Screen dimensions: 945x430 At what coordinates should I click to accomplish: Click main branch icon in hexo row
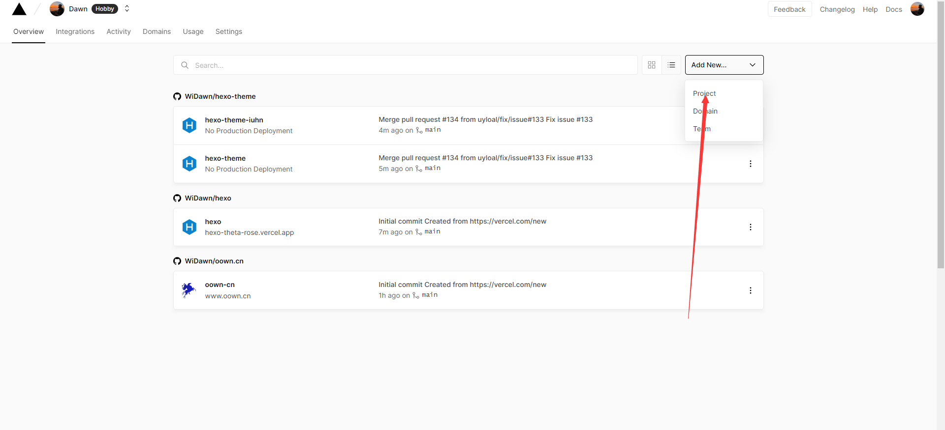(418, 232)
